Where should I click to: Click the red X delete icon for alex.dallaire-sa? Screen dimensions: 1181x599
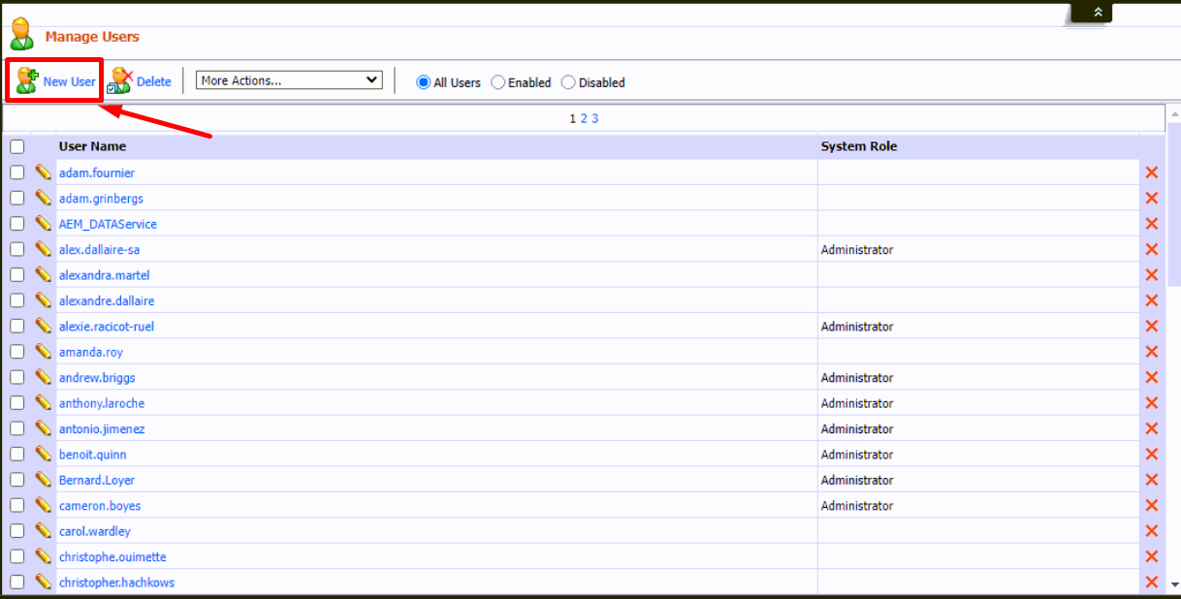coord(1152,250)
